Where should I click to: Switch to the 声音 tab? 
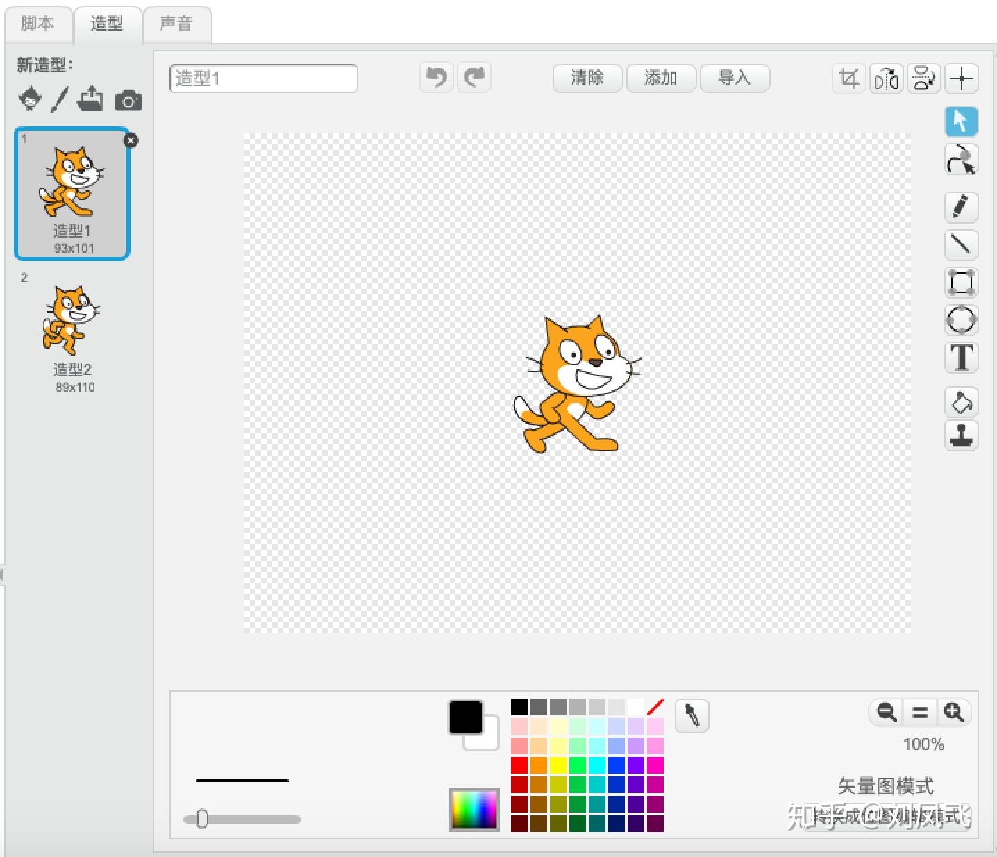coord(176,24)
